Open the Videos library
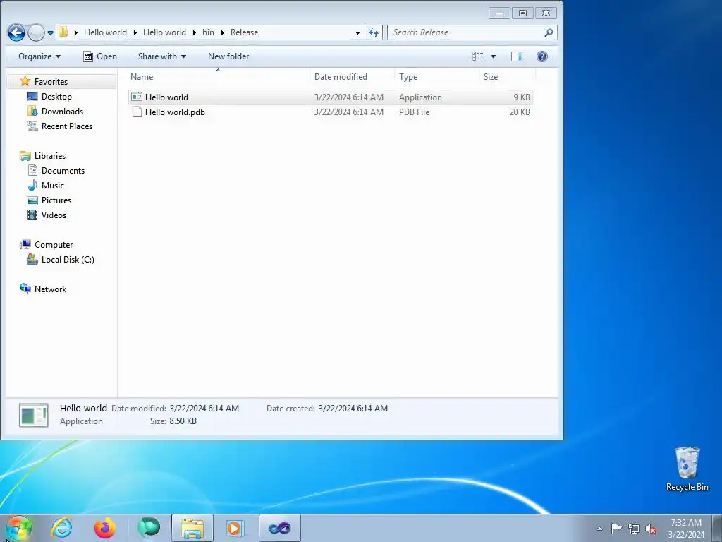Image resolution: width=722 pixels, height=542 pixels. [54, 215]
